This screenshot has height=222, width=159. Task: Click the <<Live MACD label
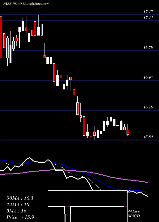134,214
